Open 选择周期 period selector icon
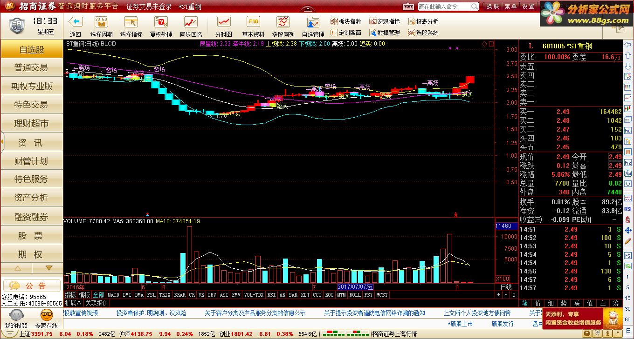The width and height of the screenshot is (634, 339). pos(101,22)
